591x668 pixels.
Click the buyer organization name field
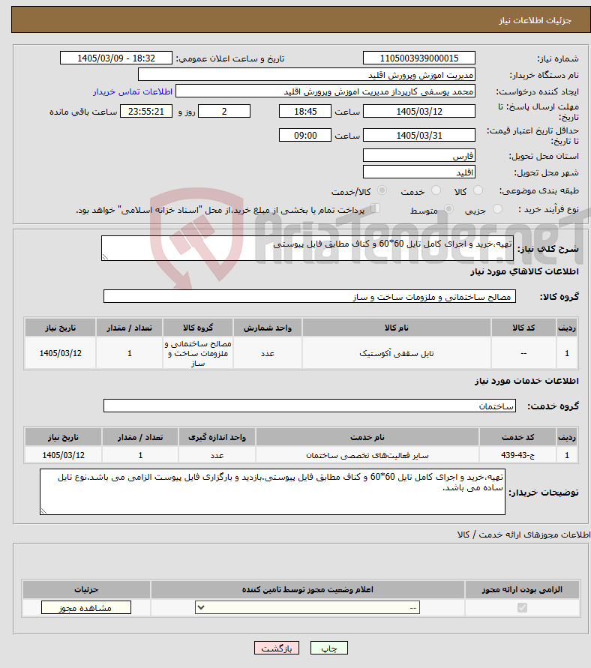point(307,74)
